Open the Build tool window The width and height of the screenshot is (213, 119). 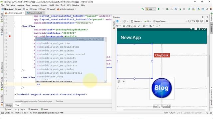pyautogui.click(x=44, y=109)
